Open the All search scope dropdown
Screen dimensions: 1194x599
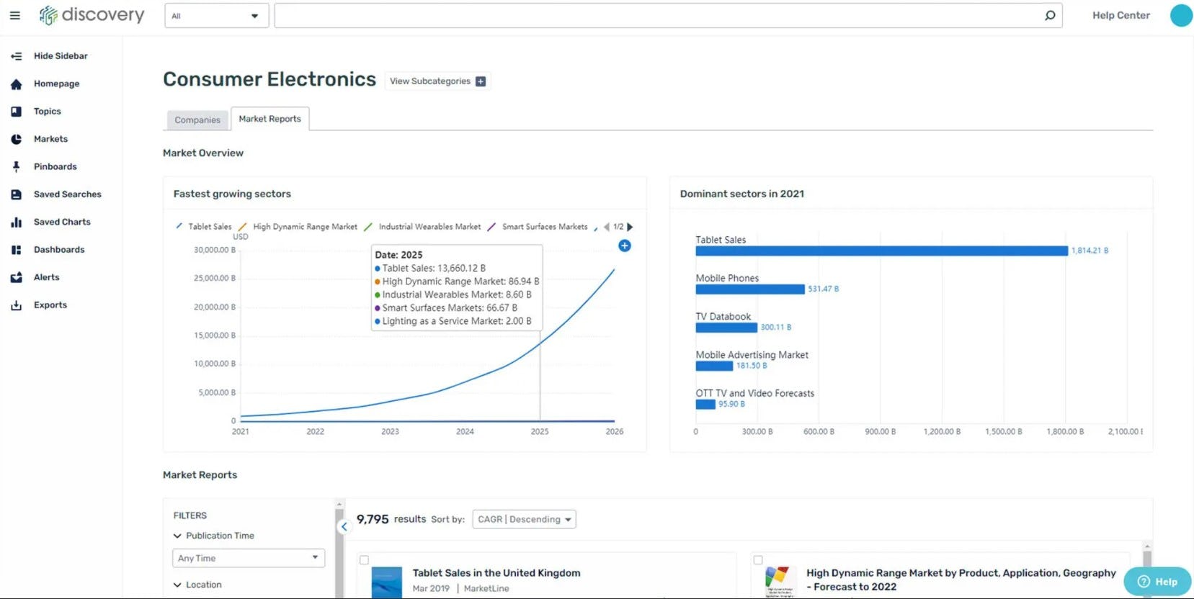216,16
